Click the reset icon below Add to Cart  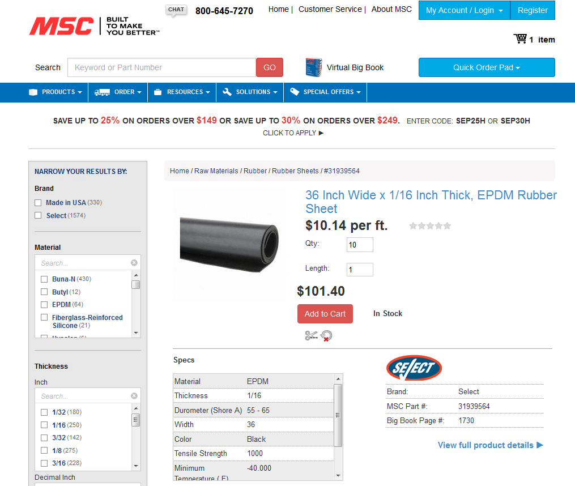point(326,336)
